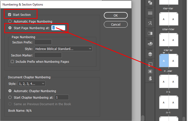Open the Text Wrap panel icon
Image resolution: width=188 pixels, height=121 pixels.
coord(150,72)
